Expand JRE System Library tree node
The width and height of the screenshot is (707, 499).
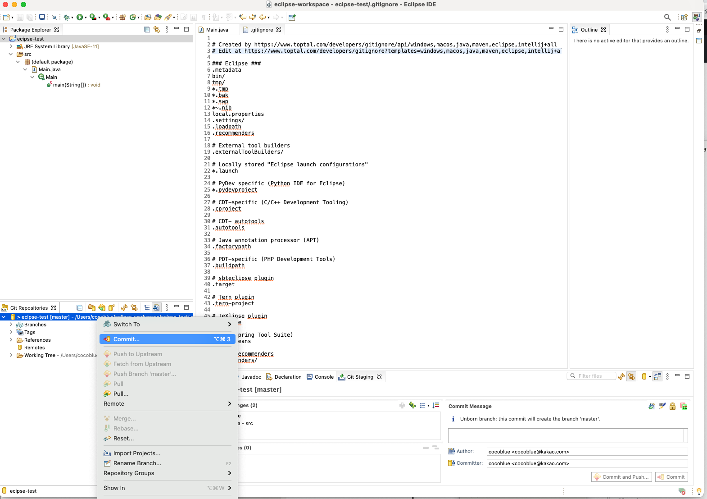(x=11, y=46)
